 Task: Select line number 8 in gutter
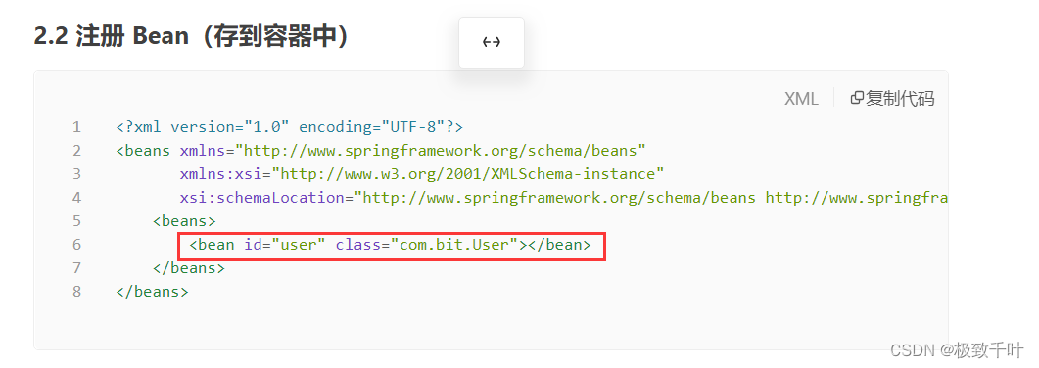tap(76, 292)
